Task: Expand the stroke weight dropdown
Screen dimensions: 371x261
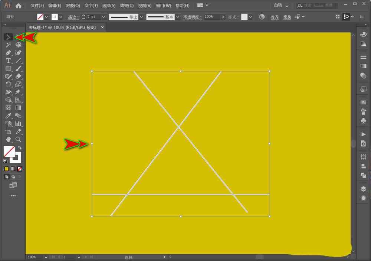Action: [x=104, y=17]
